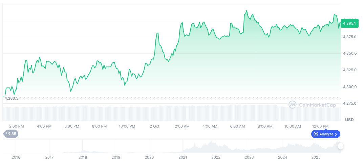Click the 4,350.0 price axis label

click(349, 53)
